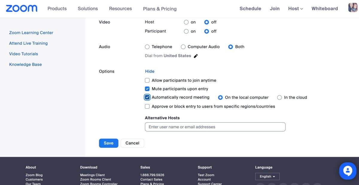This screenshot has height=185, width=359.
Task: Focus the Alternative Hosts input field
Action: click(215, 127)
